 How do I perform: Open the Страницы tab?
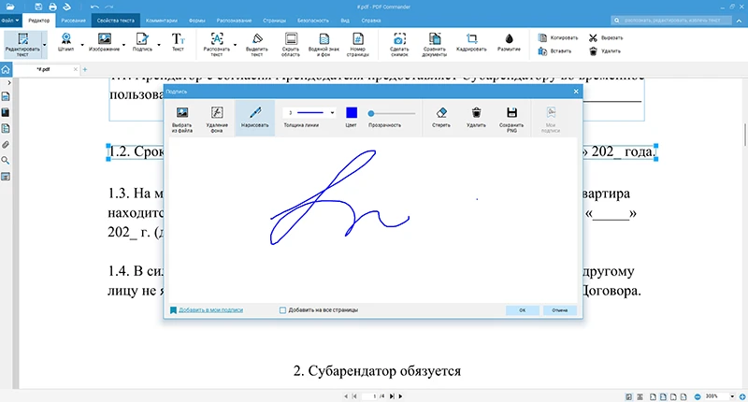(x=274, y=21)
